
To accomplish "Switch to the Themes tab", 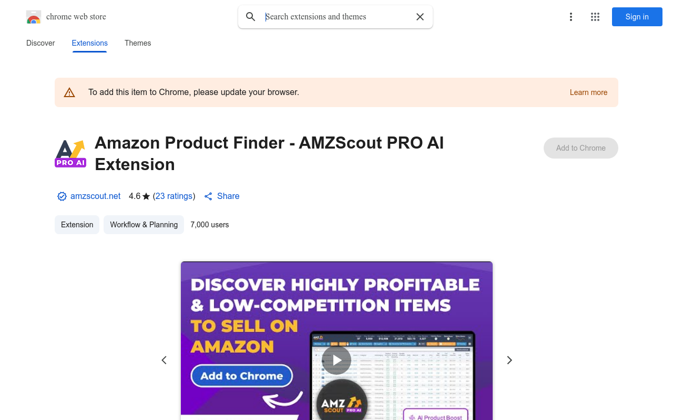I will point(138,43).
